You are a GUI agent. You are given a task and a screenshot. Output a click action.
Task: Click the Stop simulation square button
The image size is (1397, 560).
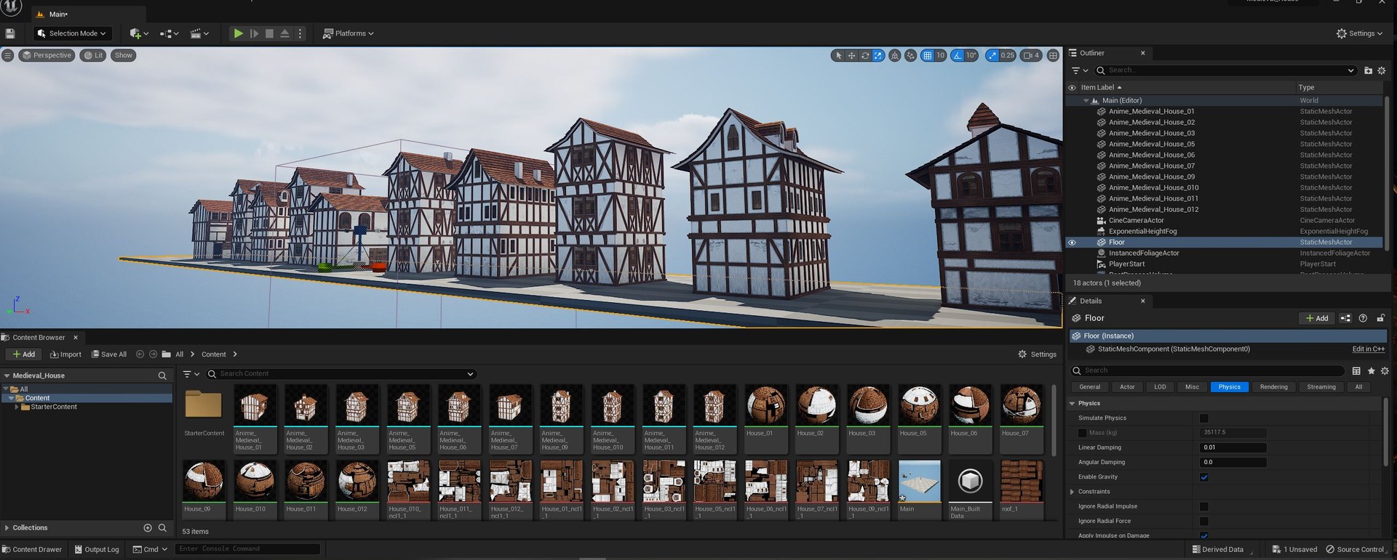(269, 33)
